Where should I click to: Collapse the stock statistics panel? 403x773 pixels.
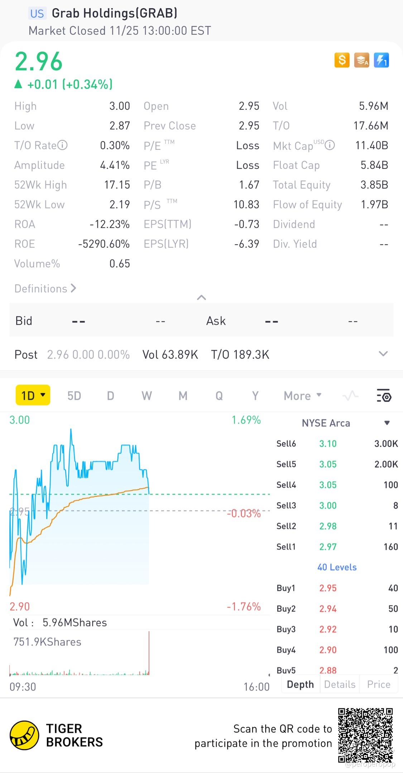[x=201, y=297]
